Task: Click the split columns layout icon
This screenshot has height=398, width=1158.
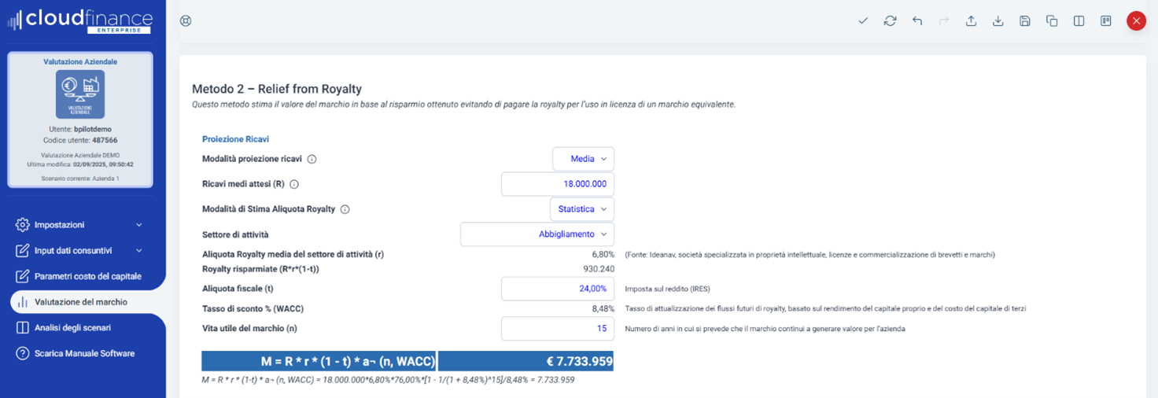Action: coord(1079,21)
